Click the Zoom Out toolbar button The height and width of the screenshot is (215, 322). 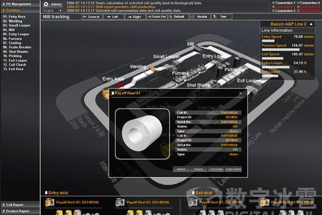(x=157, y=17)
